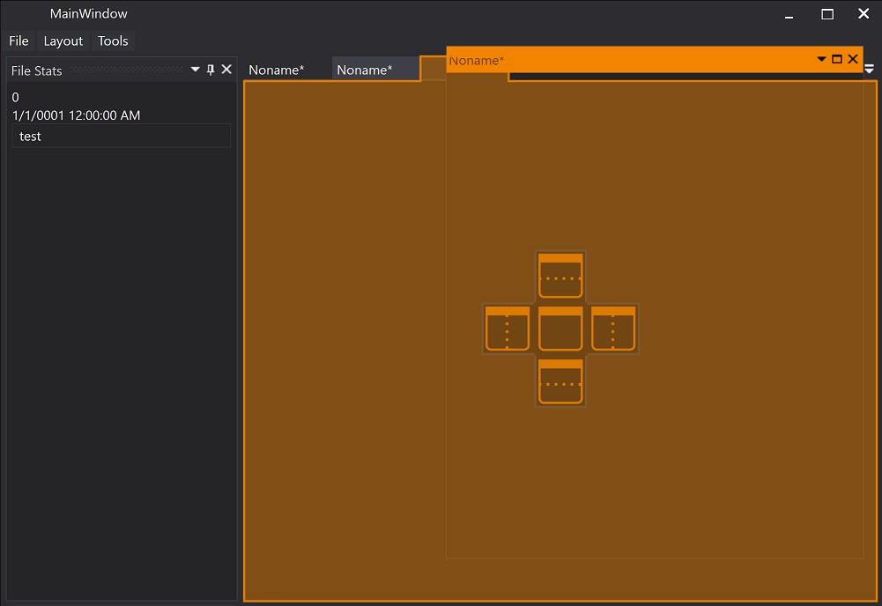The width and height of the screenshot is (882, 606).
Task: Select the second Noname* document tab
Action: click(x=365, y=70)
